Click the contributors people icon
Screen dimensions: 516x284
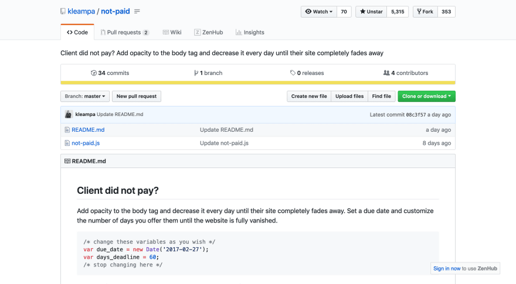386,73
